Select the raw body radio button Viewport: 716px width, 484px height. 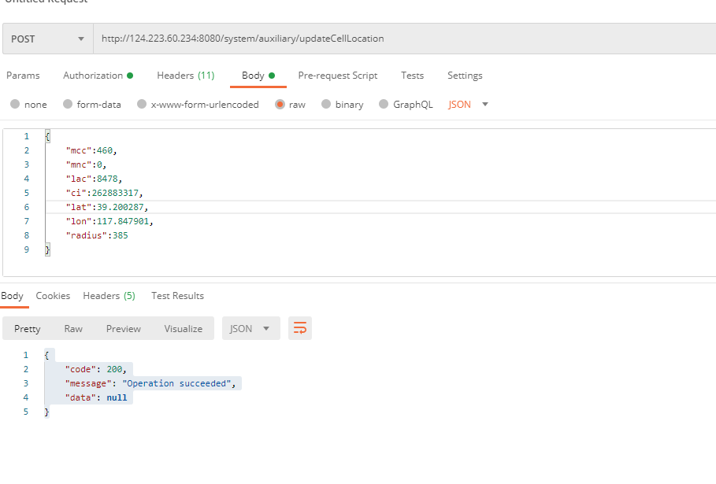[x=280, y=104]
